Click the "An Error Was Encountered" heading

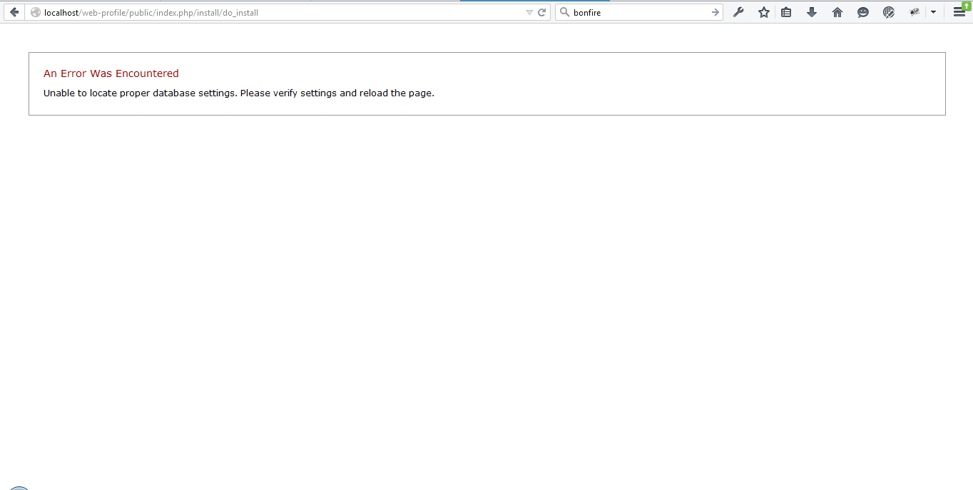click(111, 73)
